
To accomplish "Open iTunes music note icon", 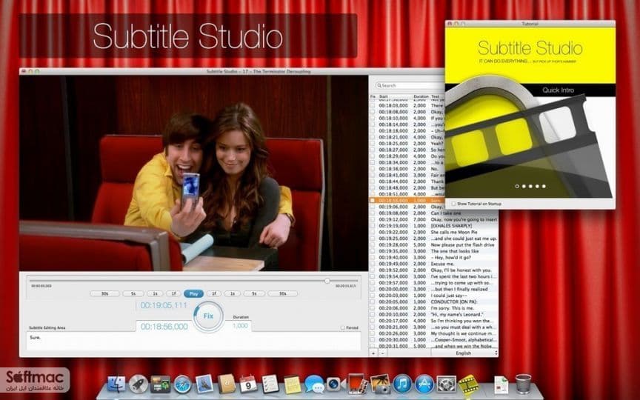I will click(x=403, y=384).
